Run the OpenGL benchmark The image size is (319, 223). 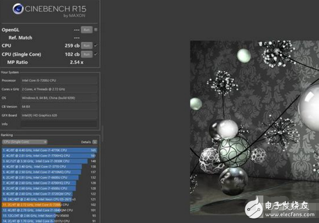click(86, 30)
